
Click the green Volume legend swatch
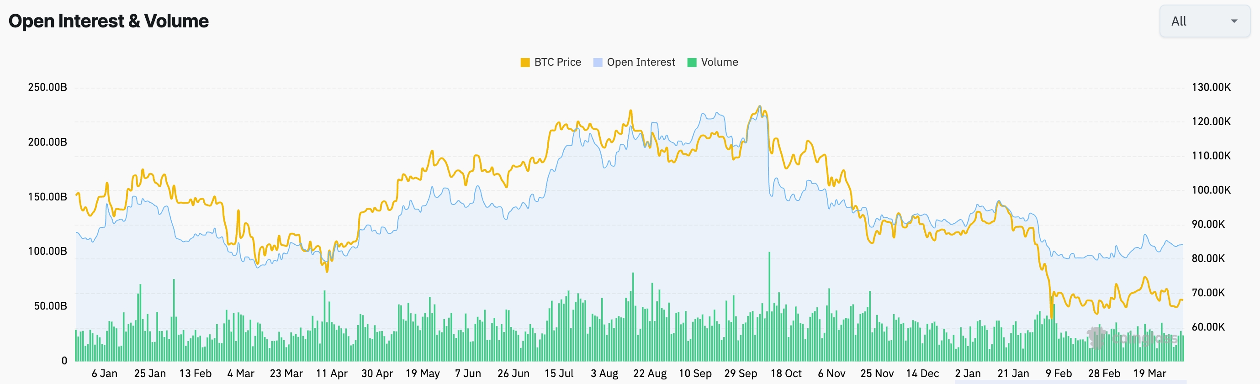692,63
